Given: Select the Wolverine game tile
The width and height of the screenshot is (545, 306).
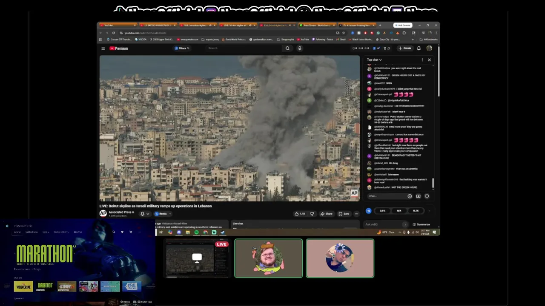Looking at the screenshot, I should pos(23,286).
